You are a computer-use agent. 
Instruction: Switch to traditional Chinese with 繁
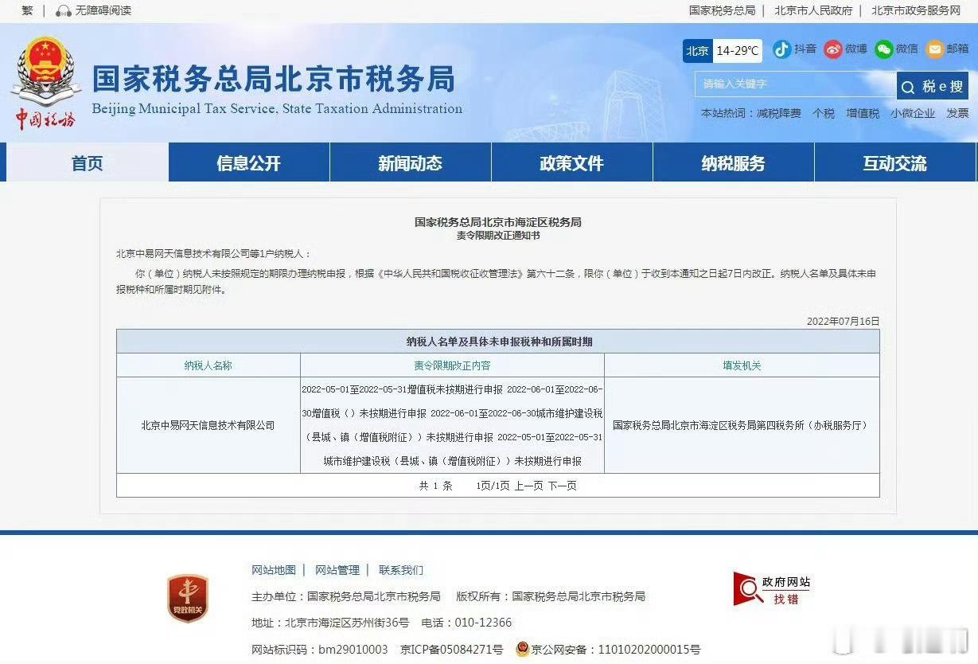pyautogui.click(x=28, y=11)
